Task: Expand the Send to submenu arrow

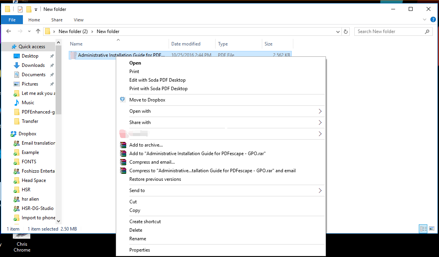Action: point(320,191)
